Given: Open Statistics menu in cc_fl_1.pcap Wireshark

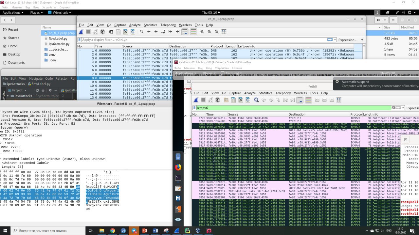Looking at the screenshot, I should coord(150,25).
